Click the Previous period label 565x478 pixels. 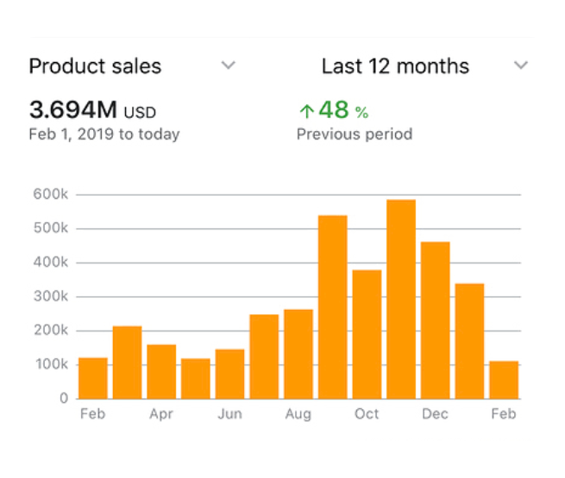point(354,134)
